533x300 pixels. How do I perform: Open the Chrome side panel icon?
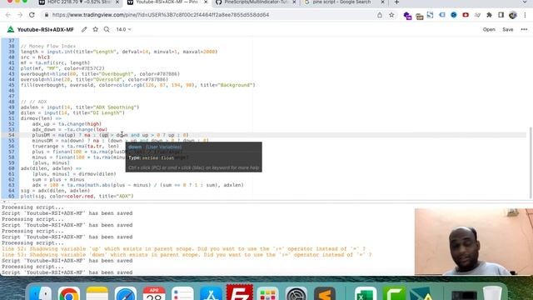[x=501, y=15]
